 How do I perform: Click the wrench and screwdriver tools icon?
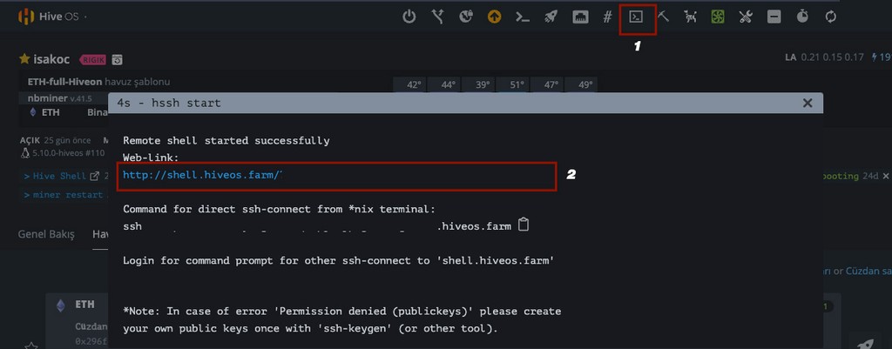(746, 17)
